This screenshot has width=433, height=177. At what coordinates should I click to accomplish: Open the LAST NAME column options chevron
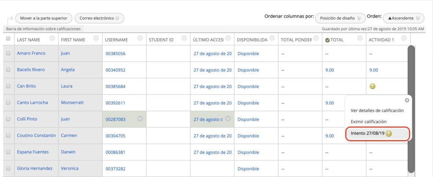pos(52,39)
